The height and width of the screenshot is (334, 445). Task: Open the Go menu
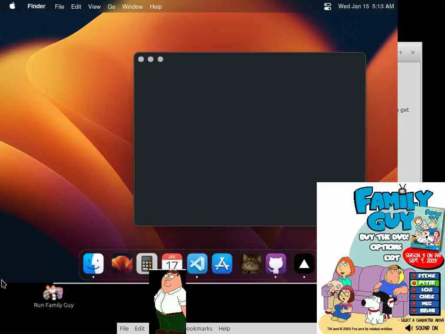(x=111, y=7)
